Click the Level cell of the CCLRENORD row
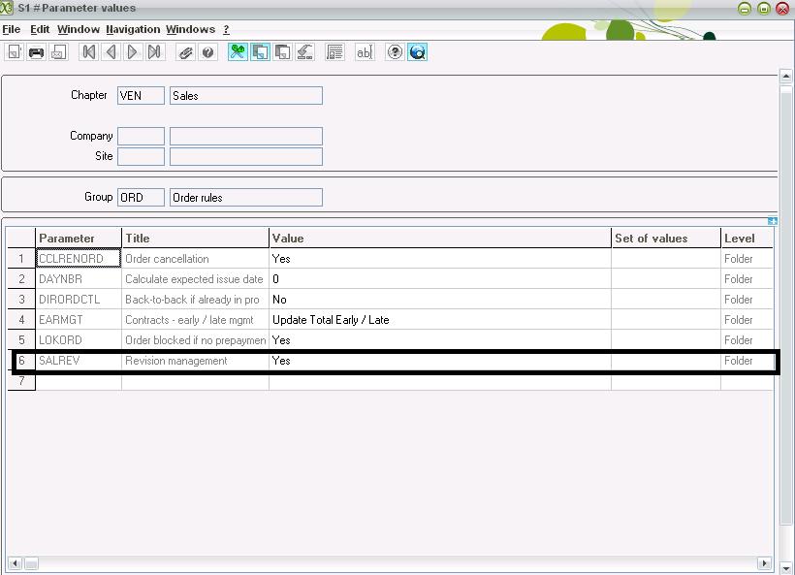 tap(747, 259)
